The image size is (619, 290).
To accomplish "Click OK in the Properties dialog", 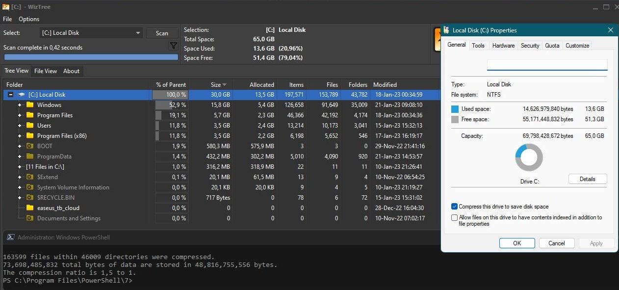I will 517,243.
